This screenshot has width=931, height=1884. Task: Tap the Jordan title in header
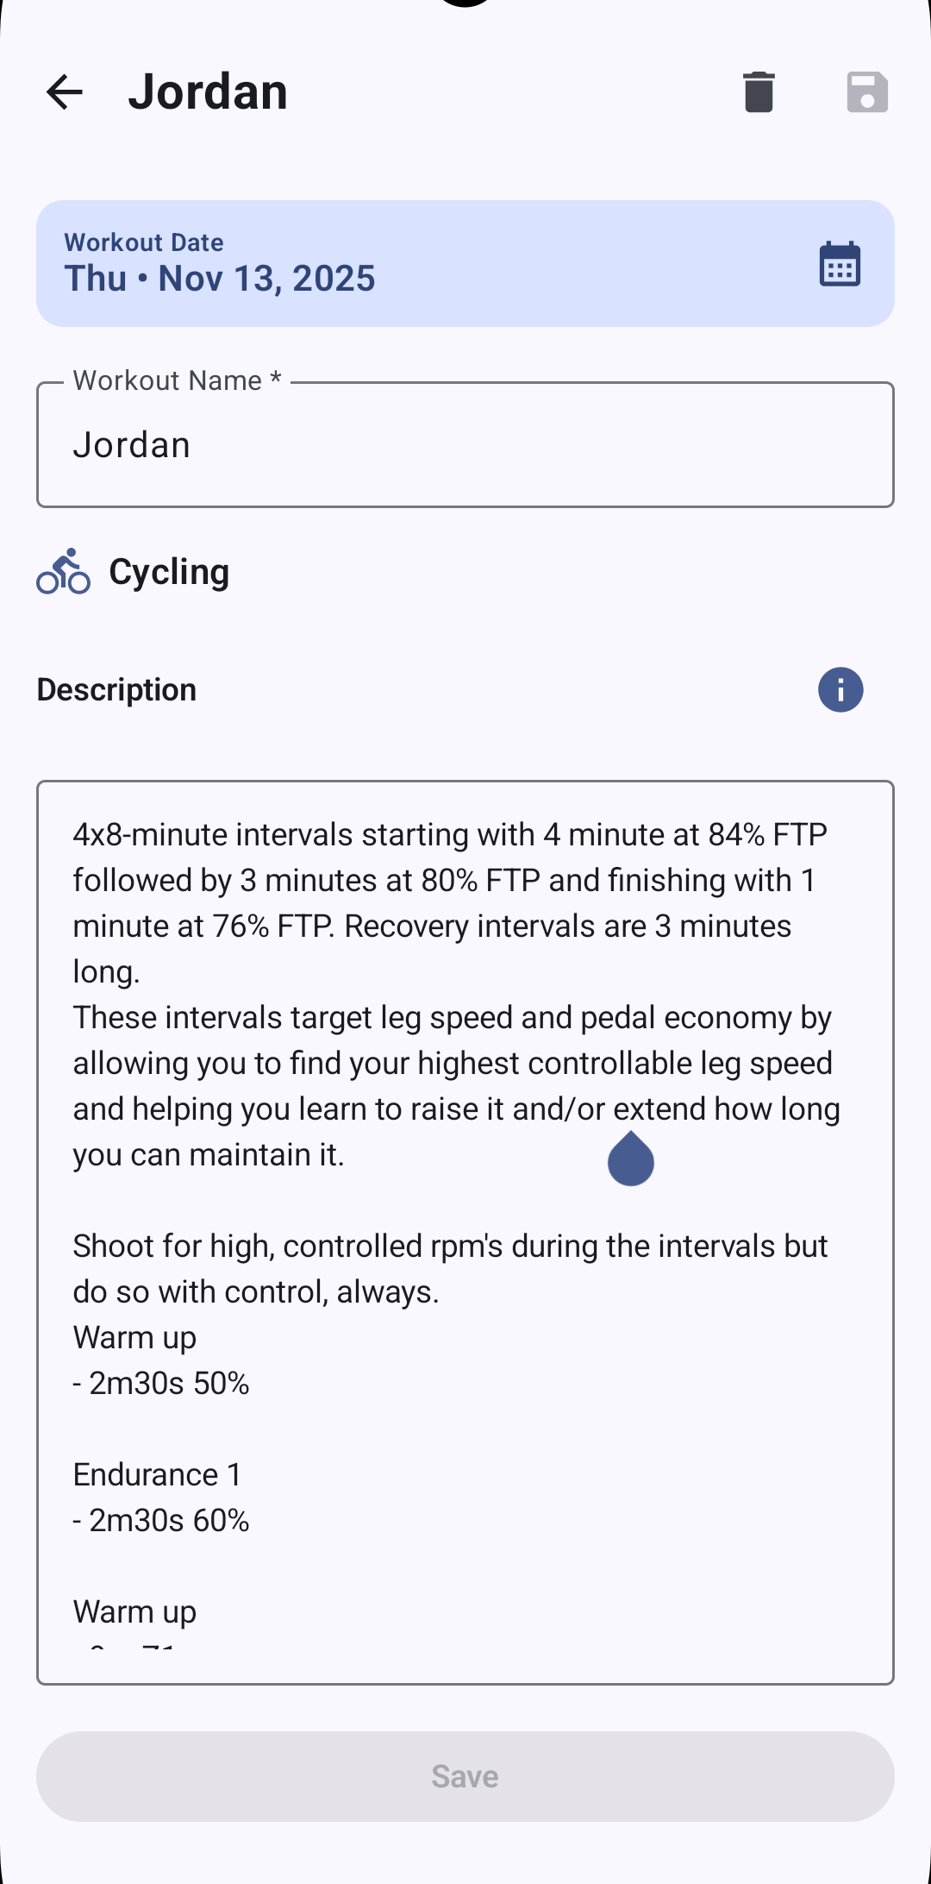coord(208,92)
